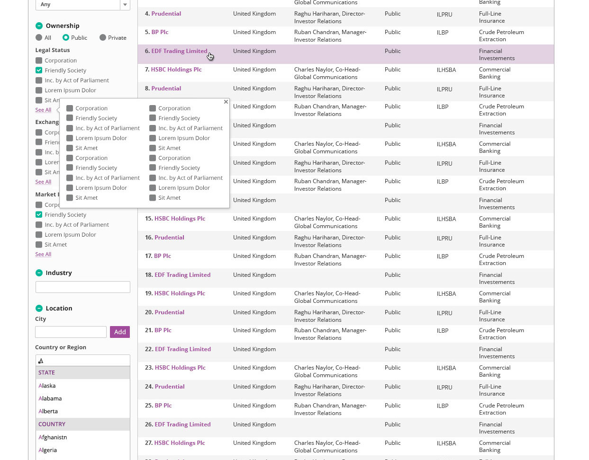The image size is (589, 460).
Task: Open company 5. BP Plc link
Action: coord(160,32)
